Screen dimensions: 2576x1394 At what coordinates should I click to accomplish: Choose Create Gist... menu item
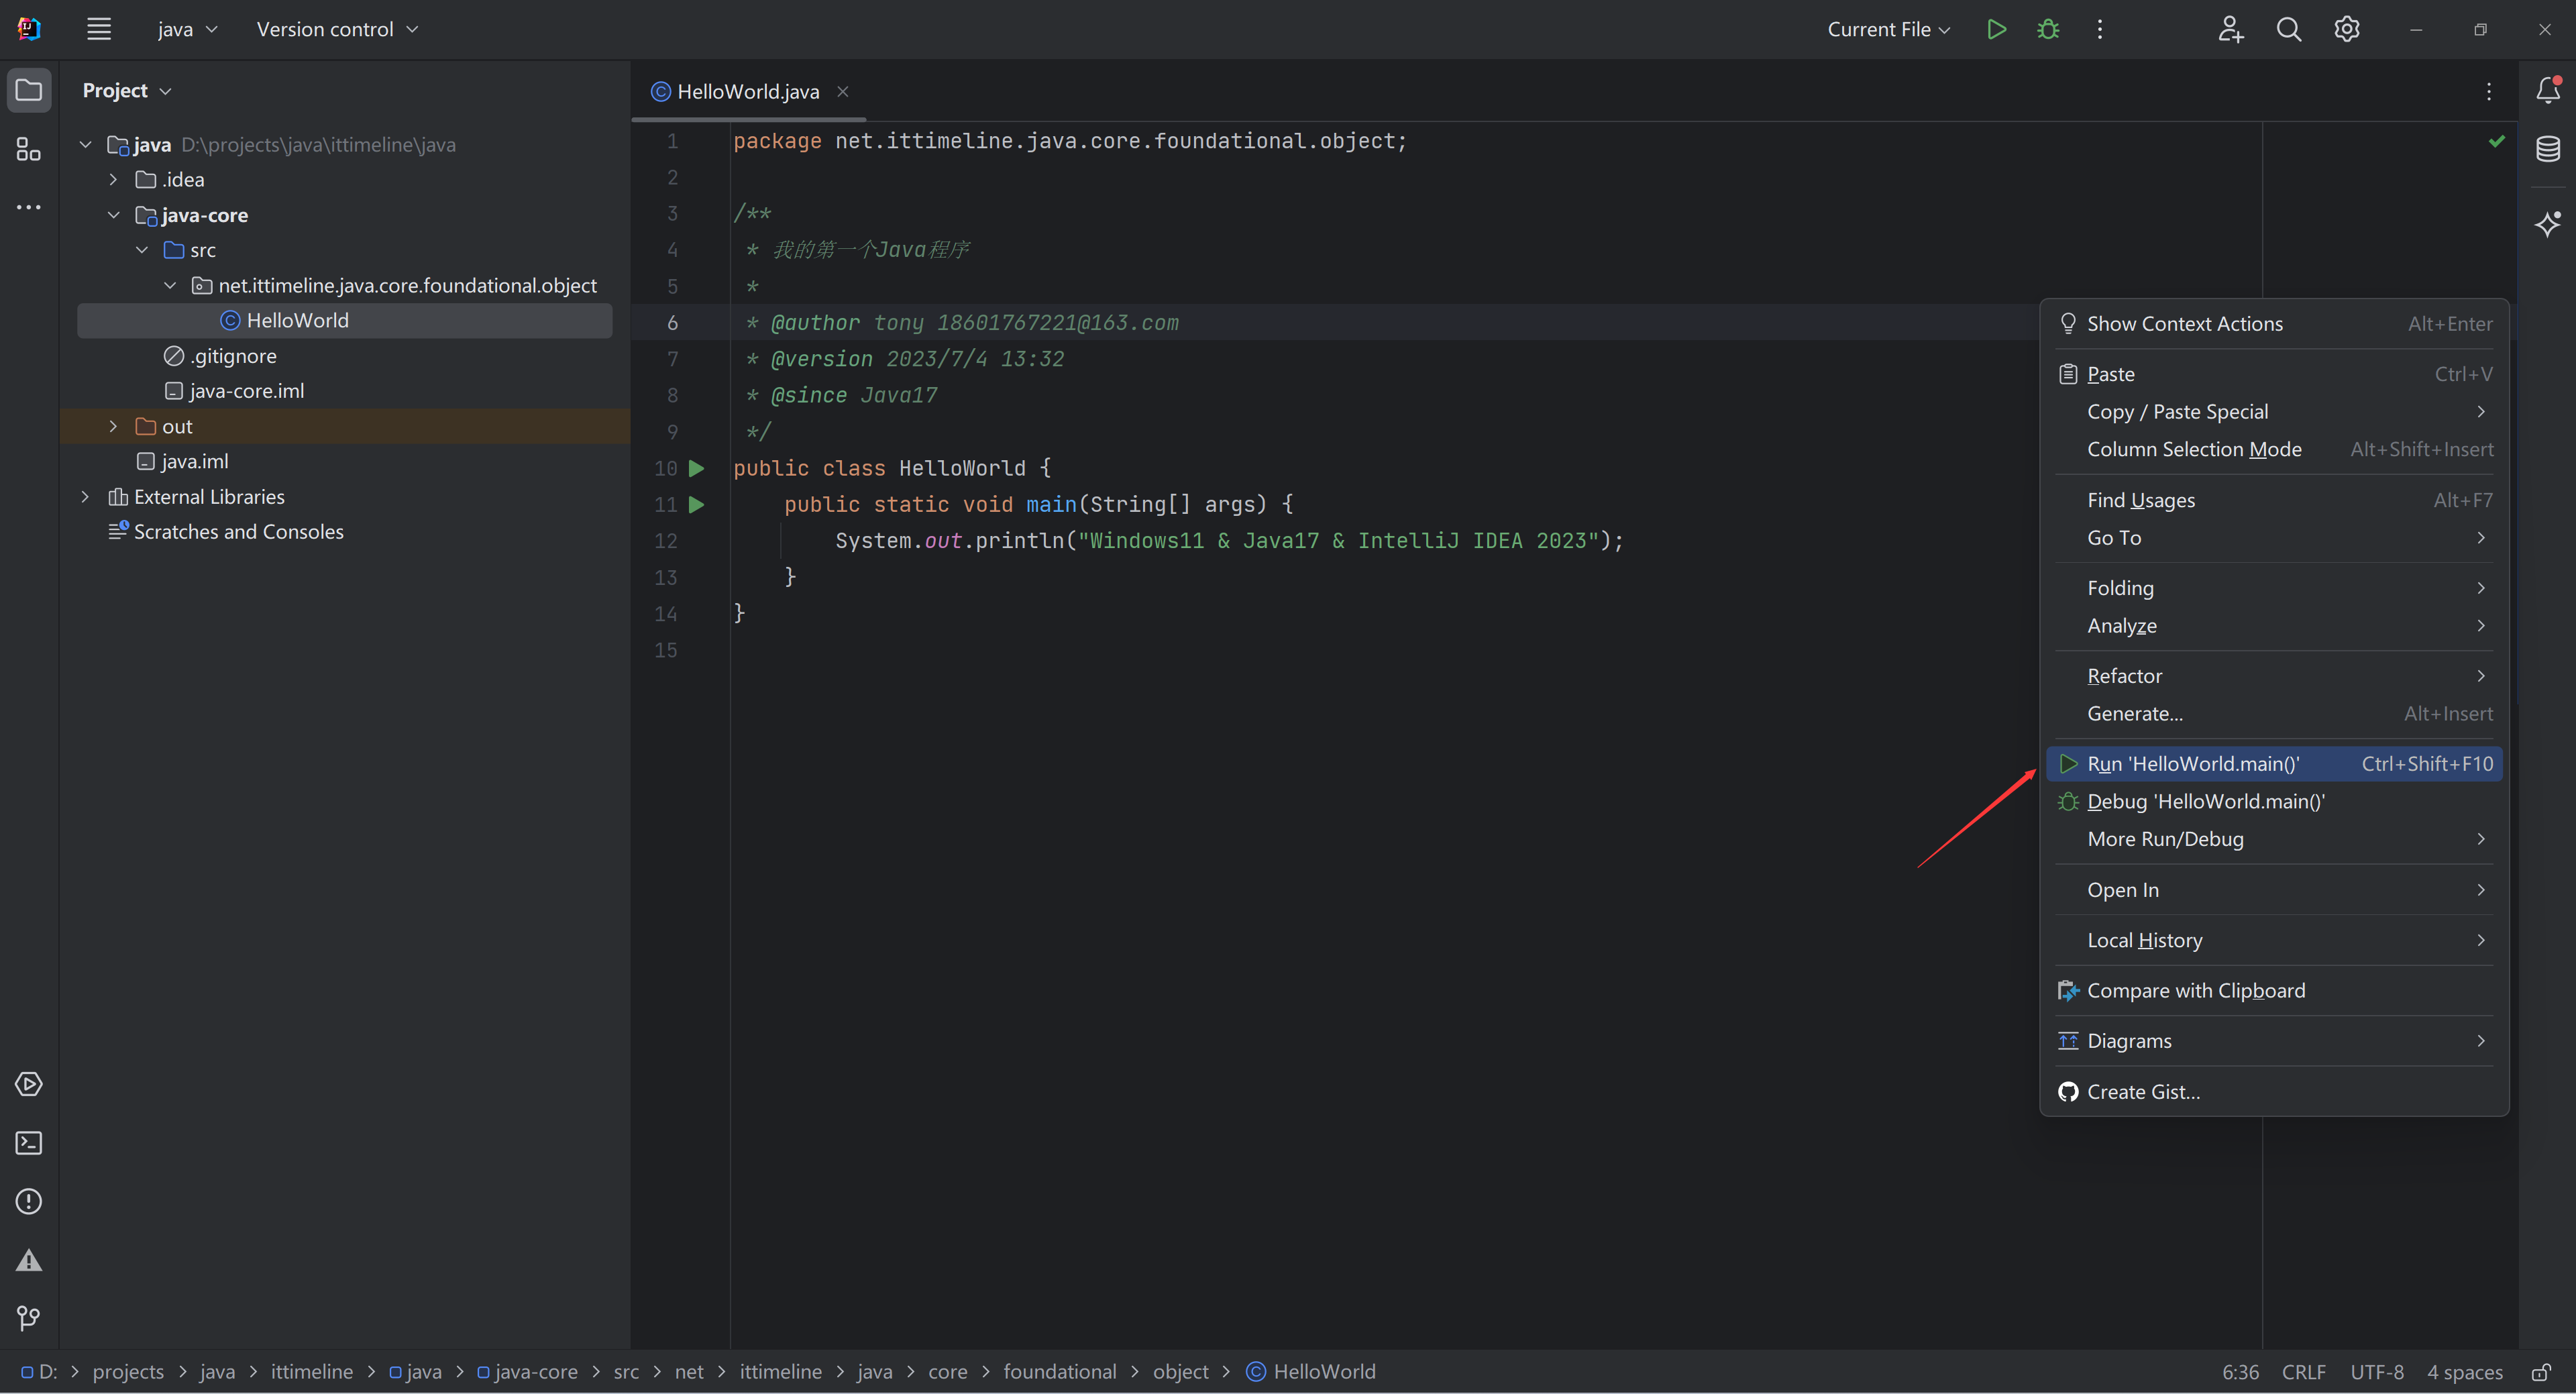tap(2274, 1092)
